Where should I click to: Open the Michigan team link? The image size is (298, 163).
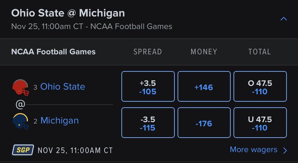coord(60,120)
